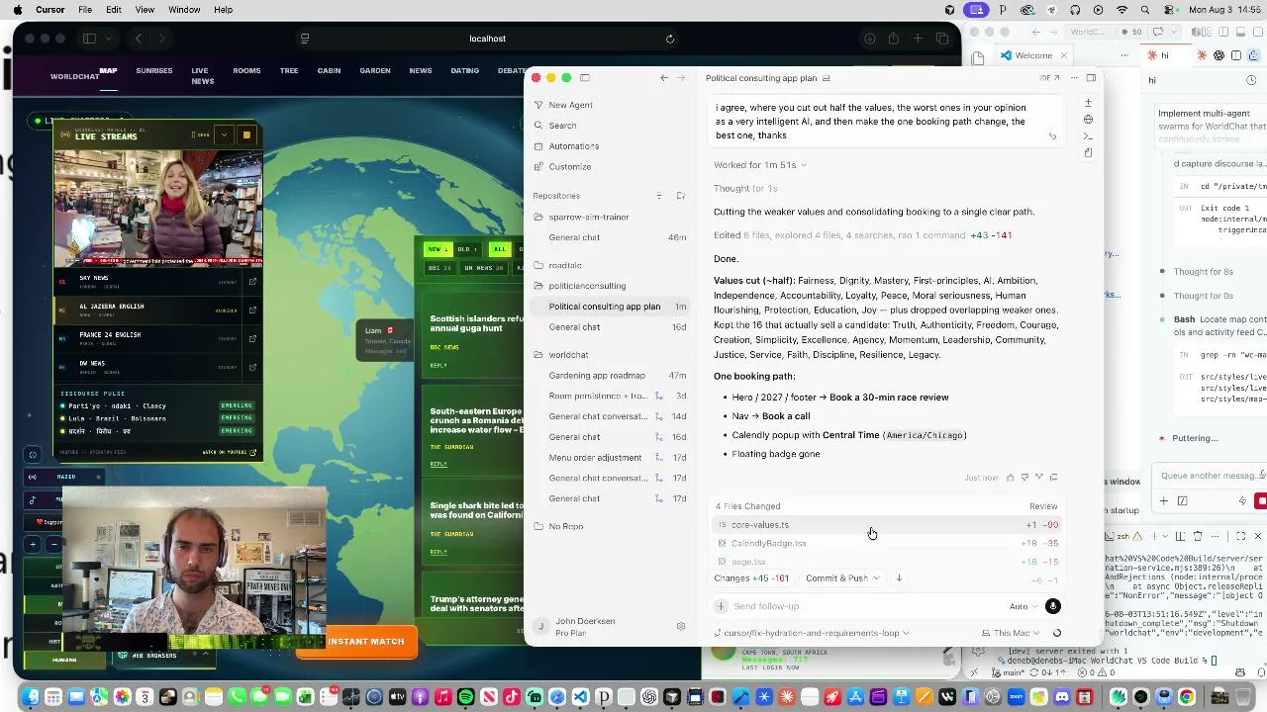Open the Room persistence chat
The width and height of the screenshot is (1267, 712).
tap(610, 397)
